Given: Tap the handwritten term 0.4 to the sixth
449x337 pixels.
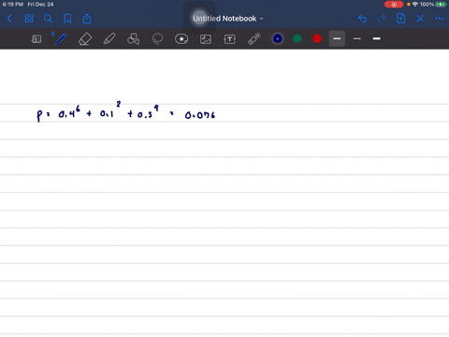Looking at the screenshot, I should pos(69,112).
